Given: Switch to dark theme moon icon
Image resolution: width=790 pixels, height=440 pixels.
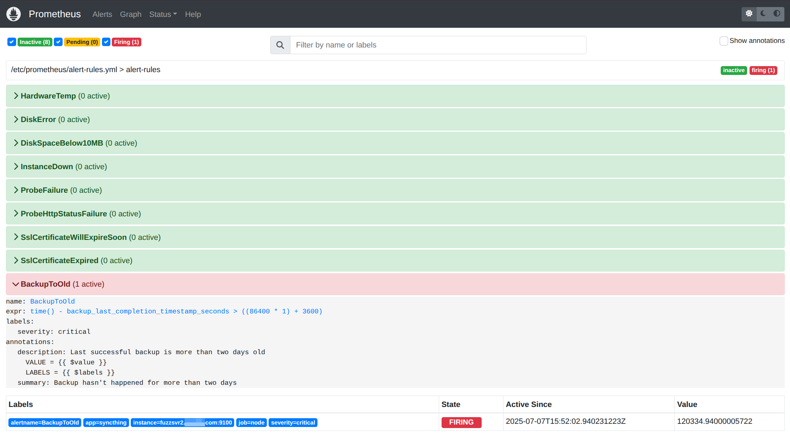Looking at the screenshot, I should [763, 14].
